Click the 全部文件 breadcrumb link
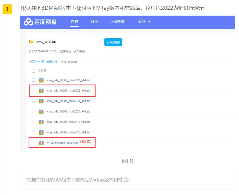 pos(52,62)
